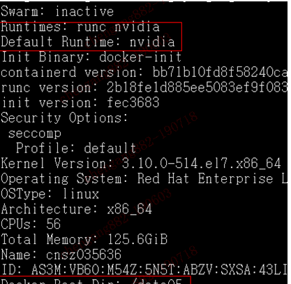Viewport: 291px width, 284px height.
Task: Click the 'CPUs: 56' line
Action: pyautogui.click(x=31, y=224)
